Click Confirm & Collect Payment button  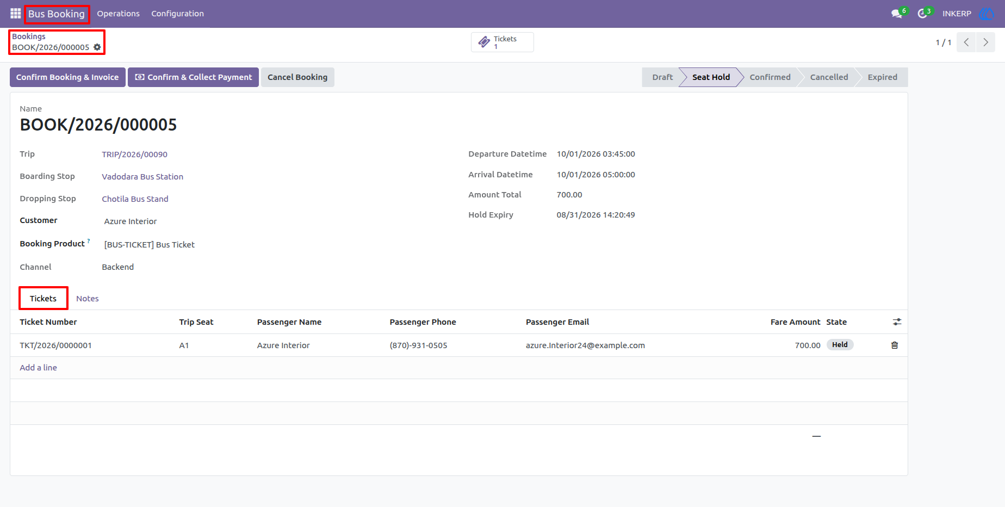(x=193, y=77)
